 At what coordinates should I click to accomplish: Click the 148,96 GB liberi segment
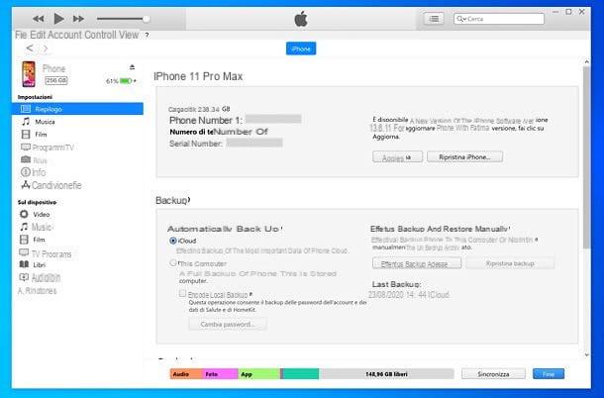pyautogui.click(x=386, y=374)
